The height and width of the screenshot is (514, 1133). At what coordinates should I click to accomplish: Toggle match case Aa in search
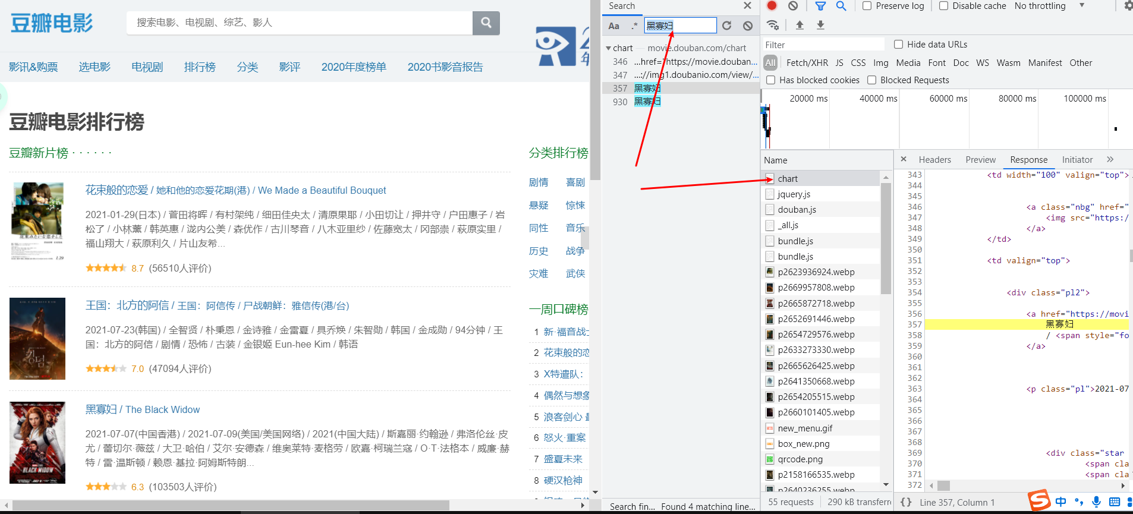click(x=614, y=26)
